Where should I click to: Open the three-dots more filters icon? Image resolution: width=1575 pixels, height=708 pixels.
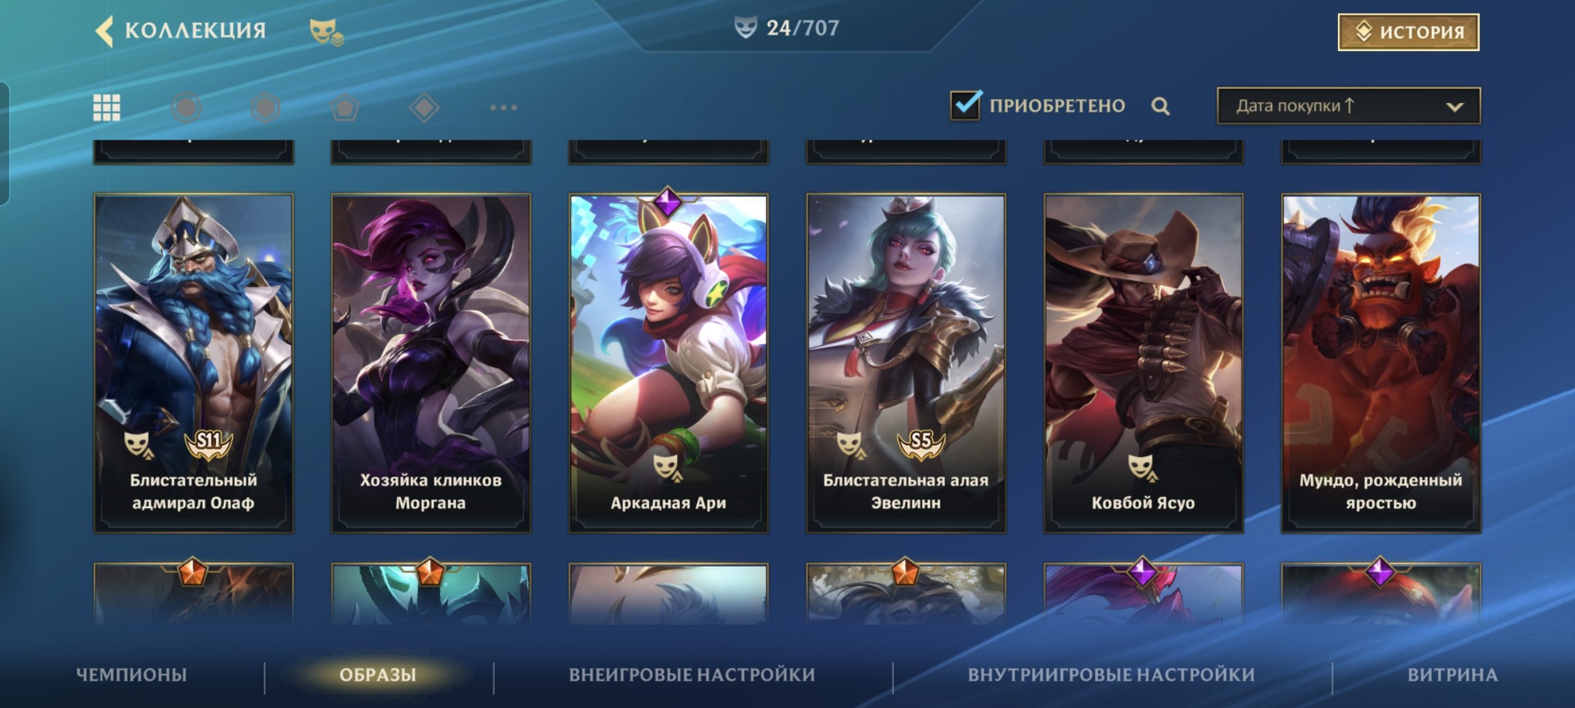click(503, 108)
